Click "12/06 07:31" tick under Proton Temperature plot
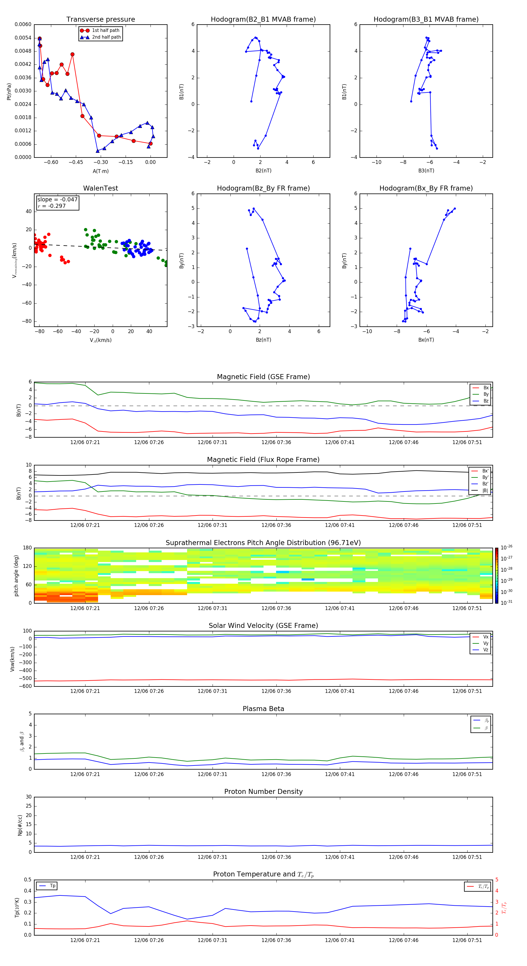Screen dimensions: 527x966 tap(212, 940)
